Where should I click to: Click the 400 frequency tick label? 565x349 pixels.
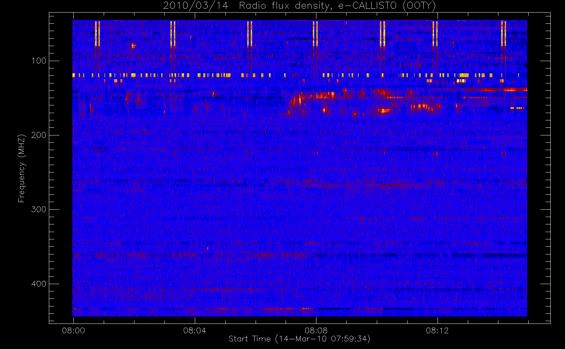click(x=39, y=284)
